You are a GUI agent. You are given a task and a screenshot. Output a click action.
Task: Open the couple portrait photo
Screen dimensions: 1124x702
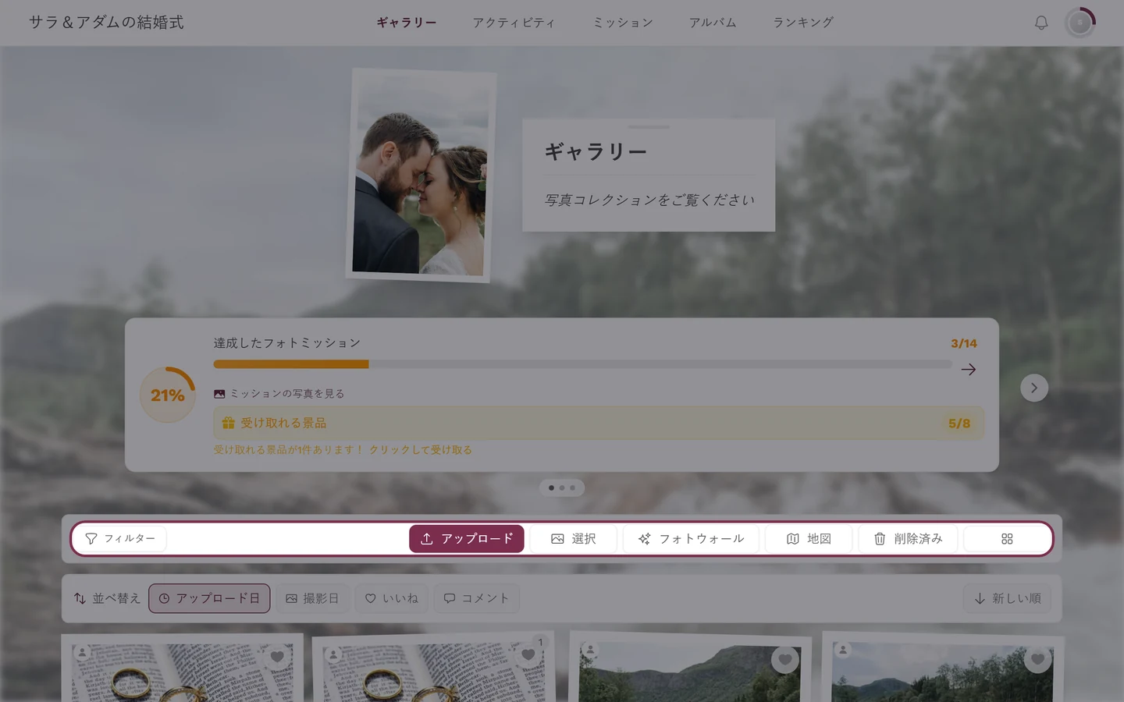pos(421,175)
